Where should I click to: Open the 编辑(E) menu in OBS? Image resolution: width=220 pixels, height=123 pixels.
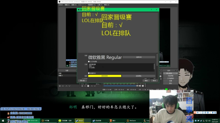point(67,5)
